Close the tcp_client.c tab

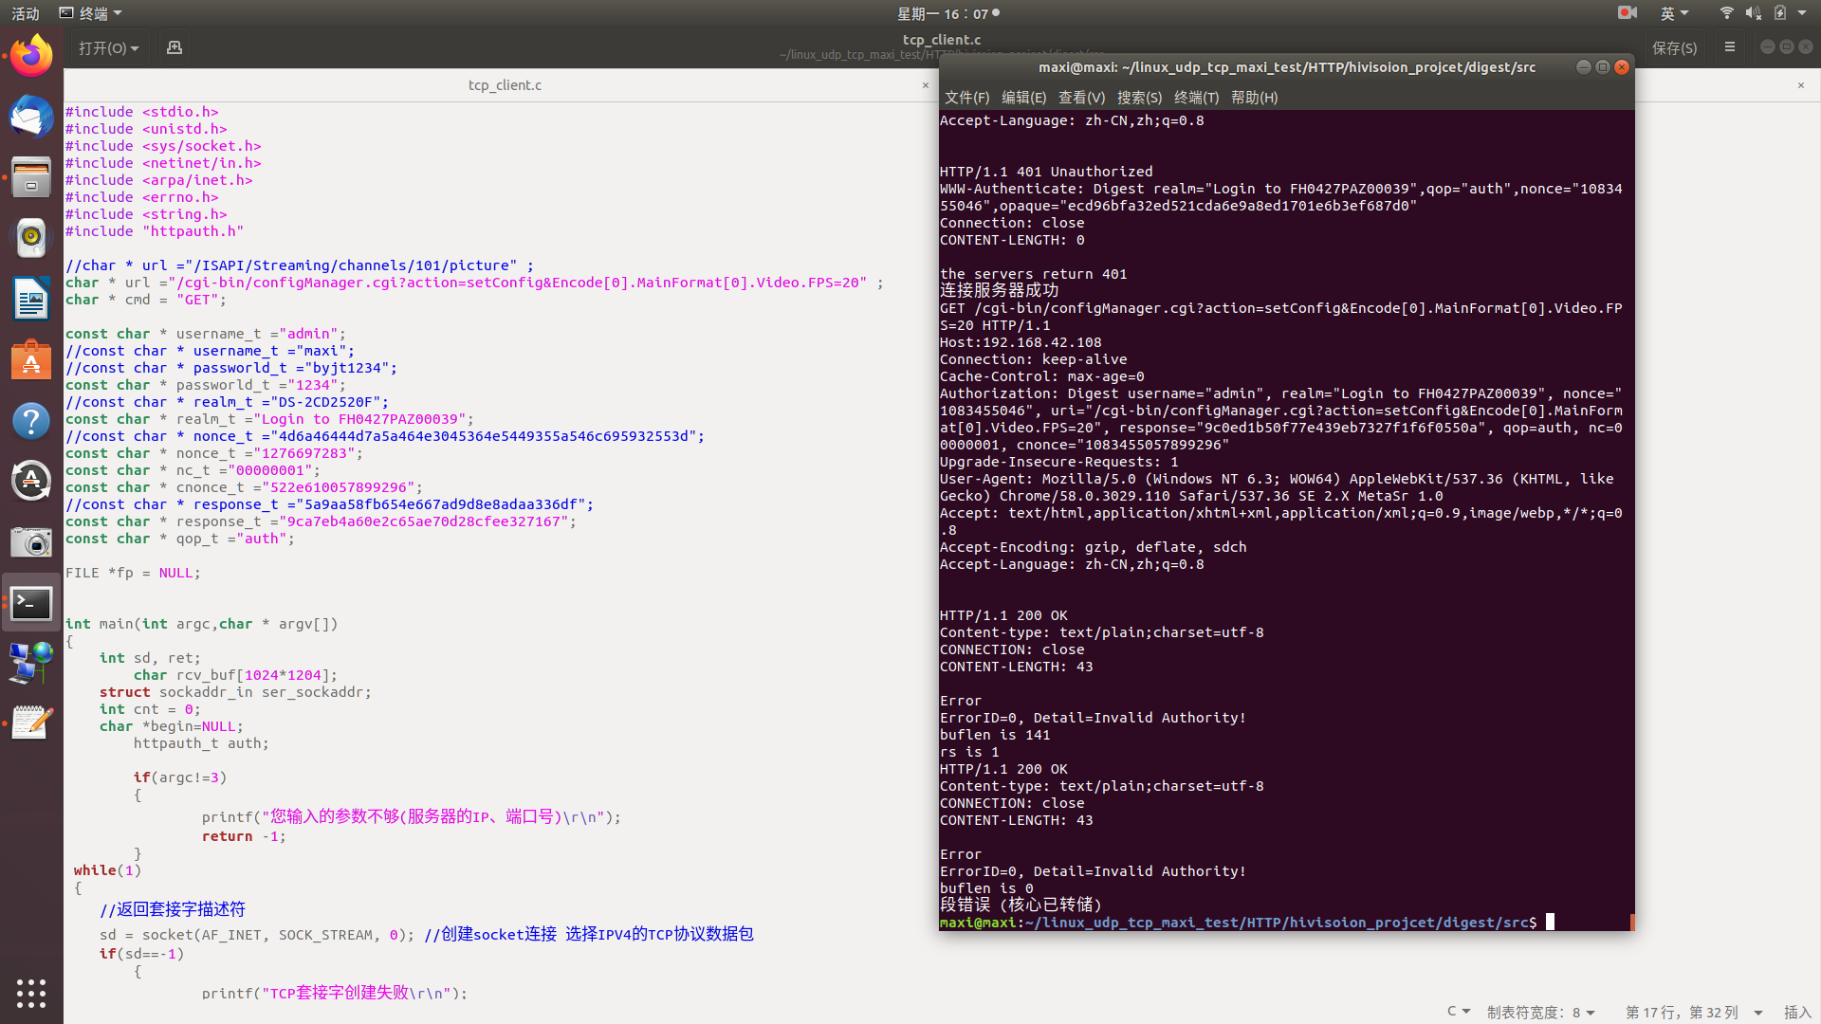926,85
